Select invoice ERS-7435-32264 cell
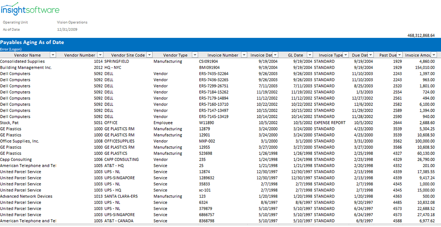Viewport: 441px width, 227px height. 214,73
